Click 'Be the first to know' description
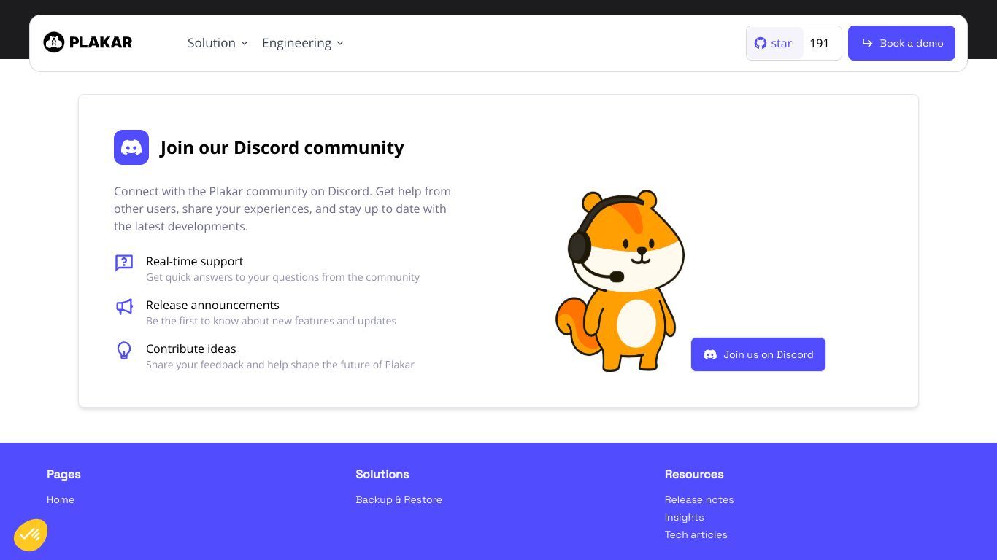The height and width of the screenshot is (560, 997). click(x=271, y=321)
